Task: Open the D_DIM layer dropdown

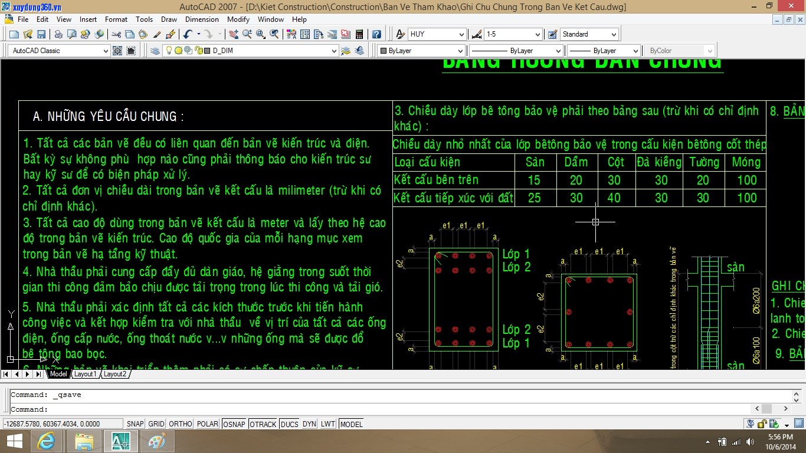Action: [334, 51]
